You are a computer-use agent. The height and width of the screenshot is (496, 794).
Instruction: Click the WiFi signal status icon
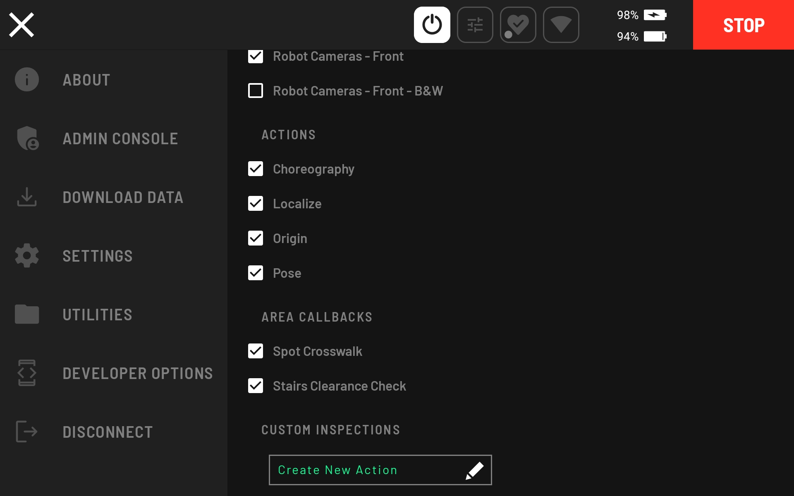tap(561, 24)
